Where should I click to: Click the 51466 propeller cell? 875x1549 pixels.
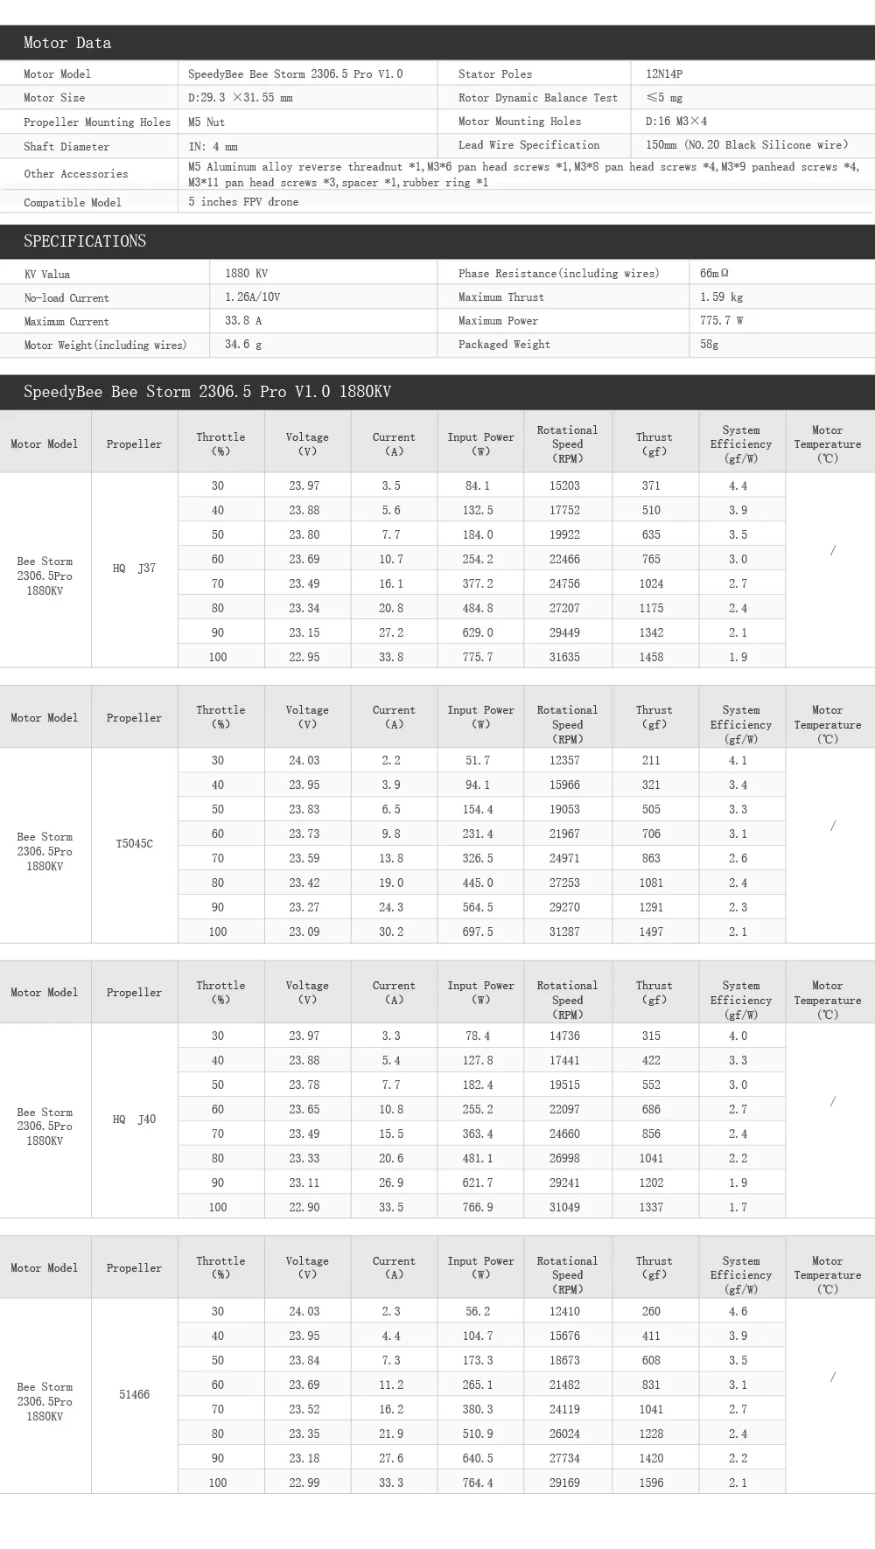point(134,1395)
